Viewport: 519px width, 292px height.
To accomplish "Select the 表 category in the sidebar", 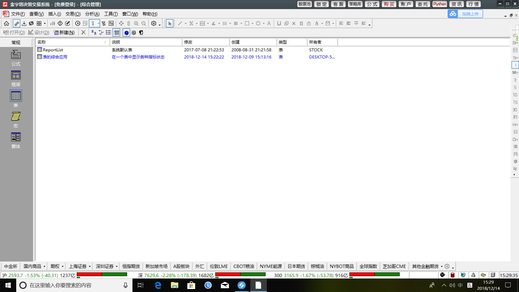I will (x=16, y=99).
